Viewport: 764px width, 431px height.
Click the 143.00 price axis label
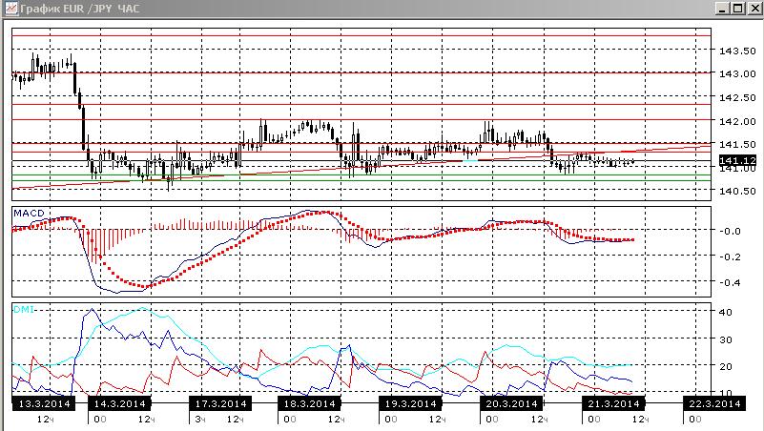click(737, 74)
